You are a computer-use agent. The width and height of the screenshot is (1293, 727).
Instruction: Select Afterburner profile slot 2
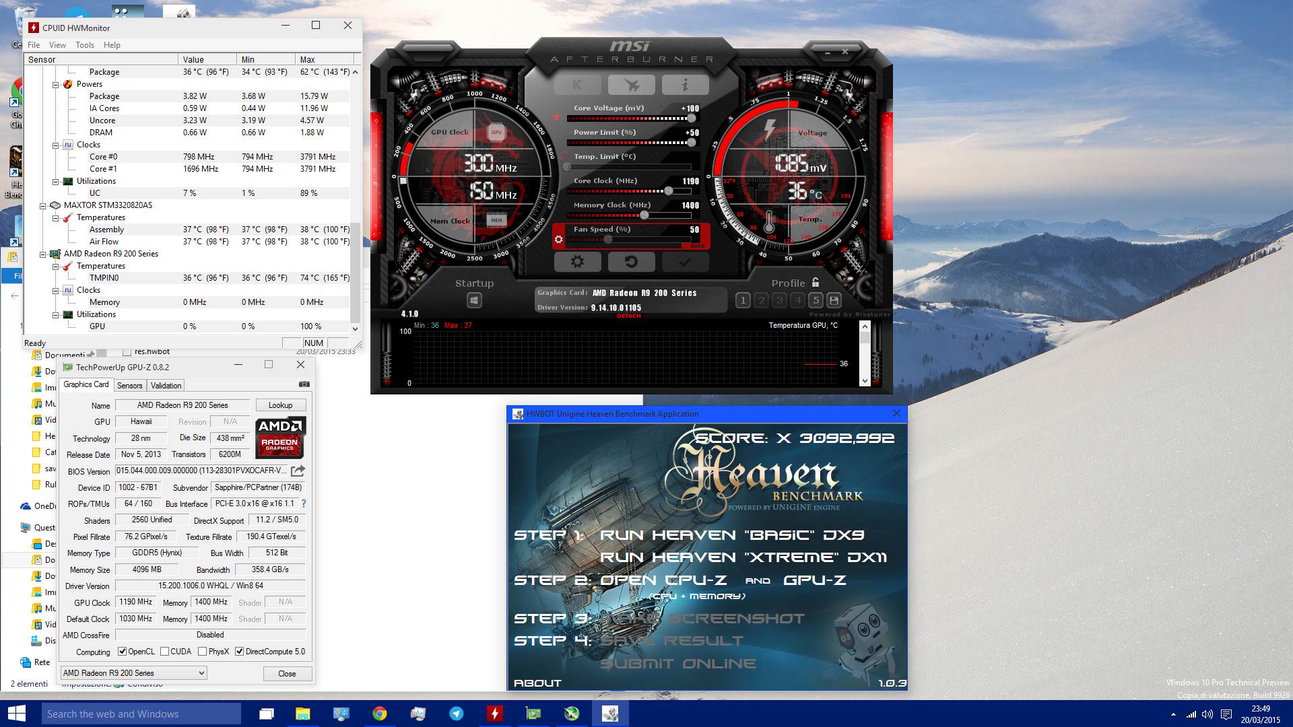pyautogui.click(x=761, y=300)
